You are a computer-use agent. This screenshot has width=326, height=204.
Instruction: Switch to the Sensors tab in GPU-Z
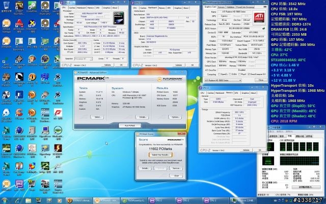coord(221,7)
